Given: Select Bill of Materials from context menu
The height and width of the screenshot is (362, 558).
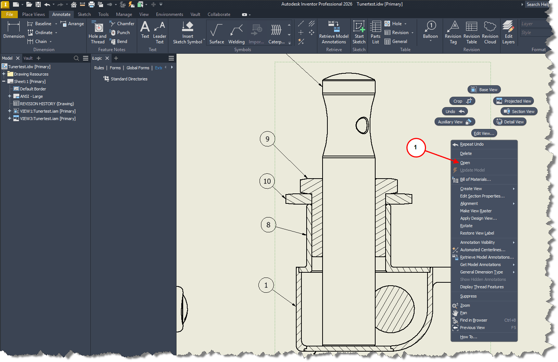Looking at the screenshot, I should [x=475, y=179].
